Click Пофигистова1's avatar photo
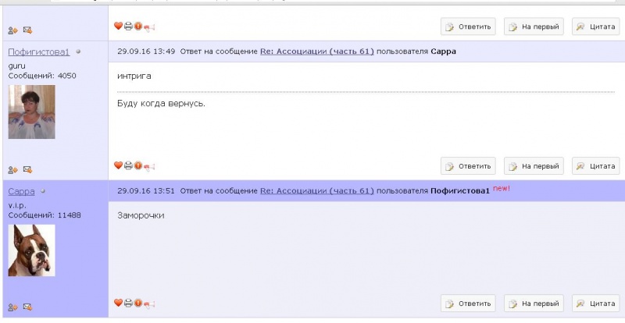The width and height of the screenshot is (625, 323). point(31,112)
